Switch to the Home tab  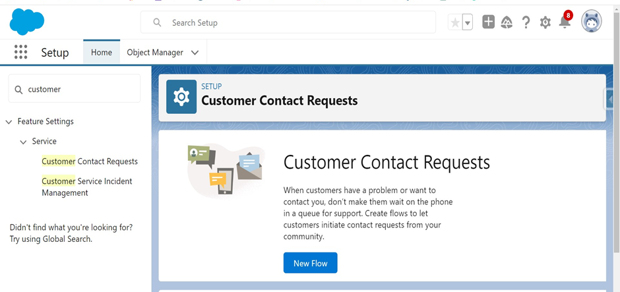102,52
